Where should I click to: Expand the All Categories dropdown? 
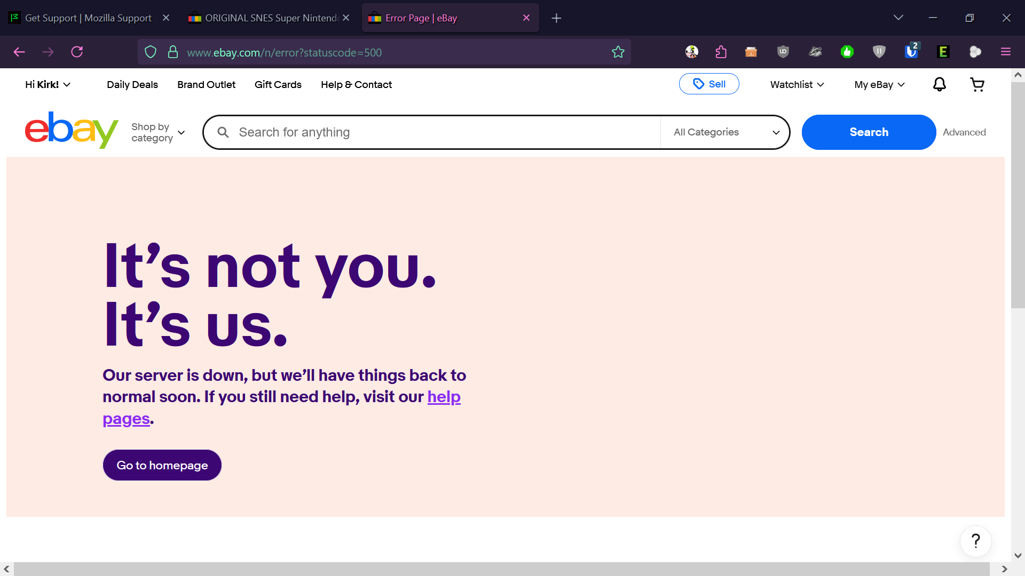[726, 132]
